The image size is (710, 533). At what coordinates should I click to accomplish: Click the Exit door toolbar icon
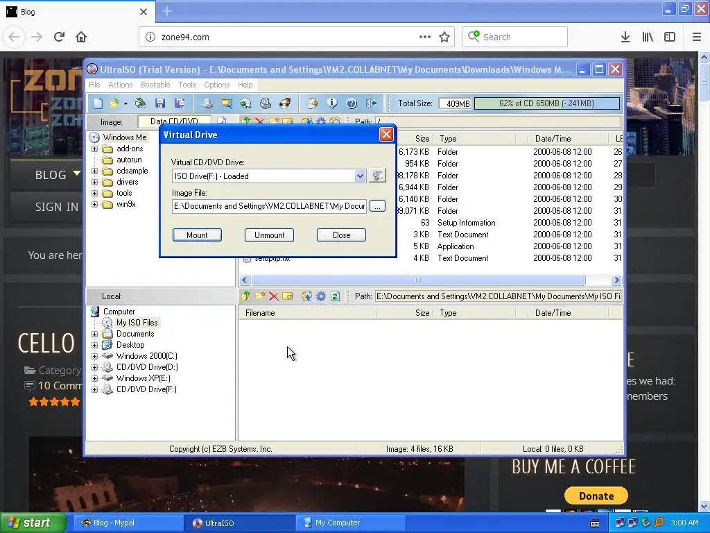click(x=372, y=103)
